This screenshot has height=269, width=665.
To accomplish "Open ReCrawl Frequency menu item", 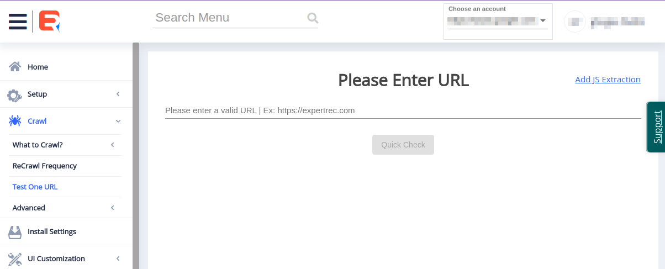I will tap(45, 166).
